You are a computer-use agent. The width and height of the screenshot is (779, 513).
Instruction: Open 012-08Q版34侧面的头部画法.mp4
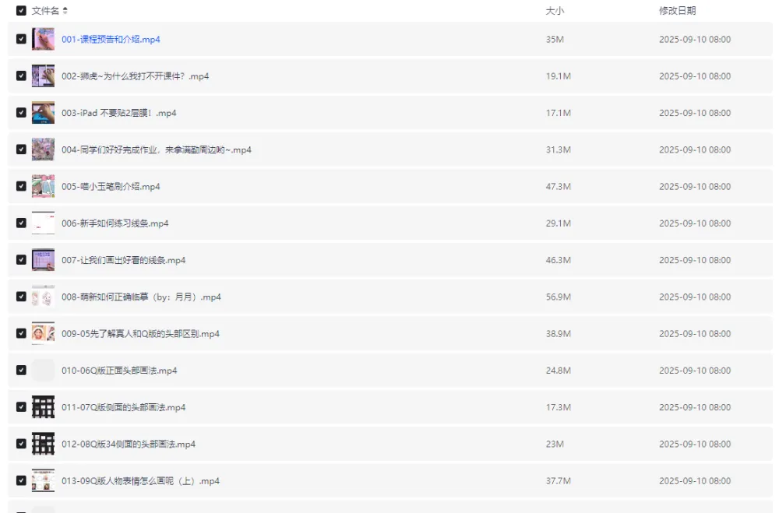pos(128,444)
